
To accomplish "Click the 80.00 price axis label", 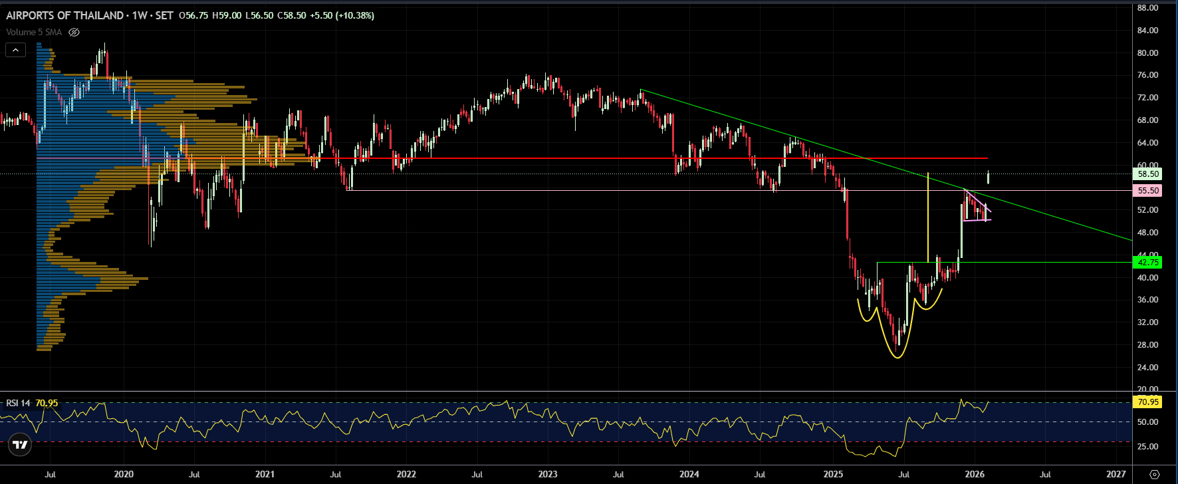I will [x=1148, y=53].
